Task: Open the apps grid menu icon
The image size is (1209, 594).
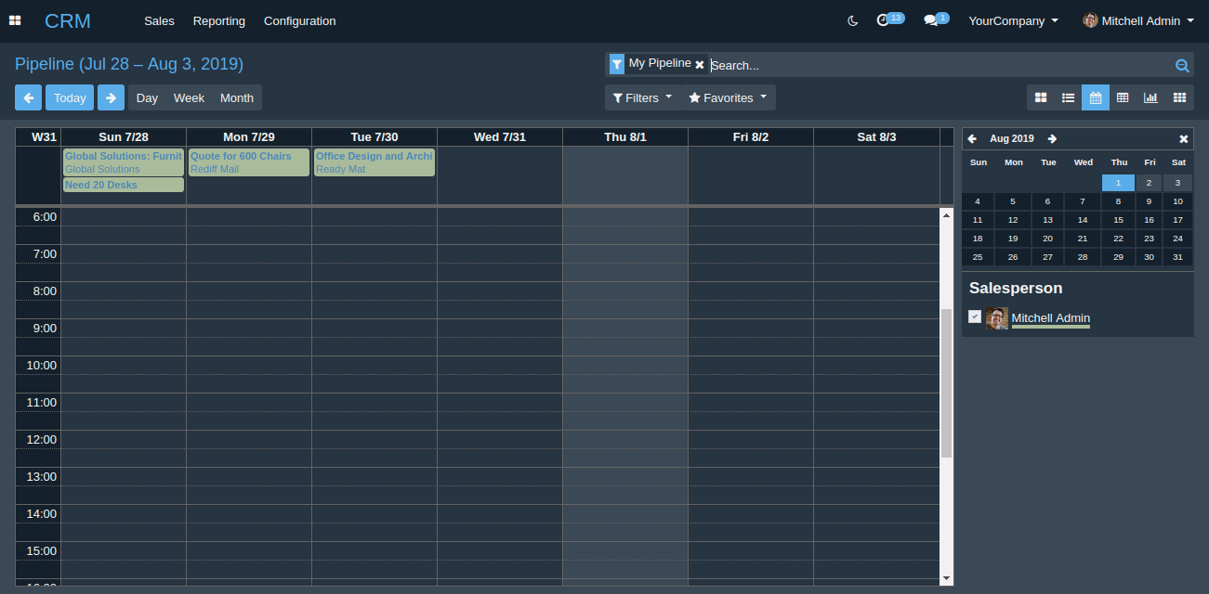Action: 15,20
